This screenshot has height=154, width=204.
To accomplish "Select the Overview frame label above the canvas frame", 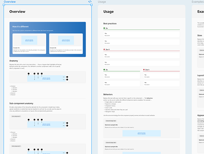I will [x=10, y=2].
